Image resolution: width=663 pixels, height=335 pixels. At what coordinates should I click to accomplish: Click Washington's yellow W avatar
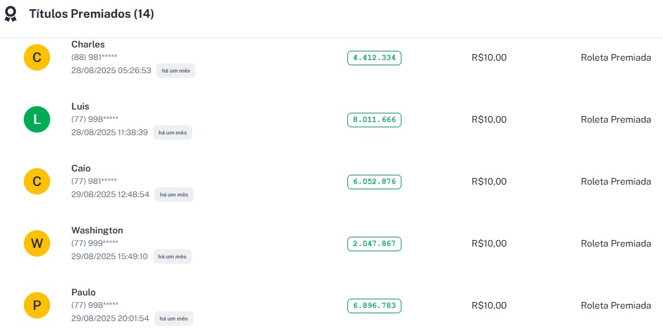click(37, 243)
